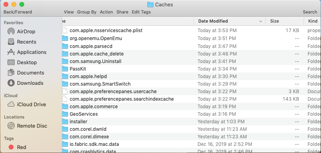The image size is (321, 153).
Task: Select the com.apple.preferencepanes.usercache file icon
Action: [x=65, y=92]
